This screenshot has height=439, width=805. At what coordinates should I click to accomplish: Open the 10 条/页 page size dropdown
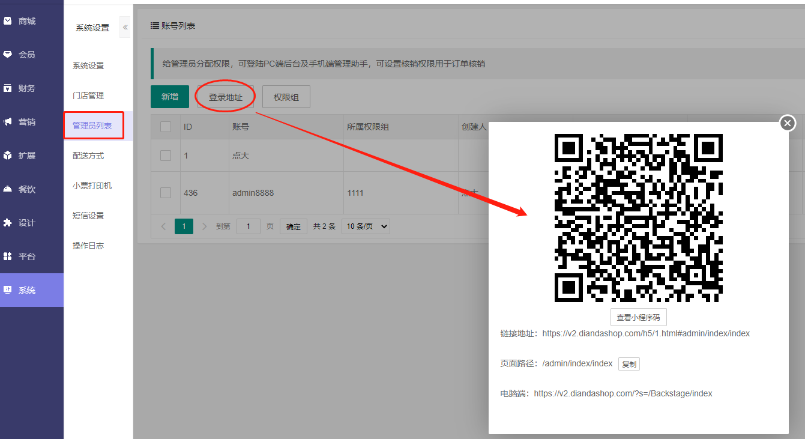pyautogui.click(x=366, y=226)
